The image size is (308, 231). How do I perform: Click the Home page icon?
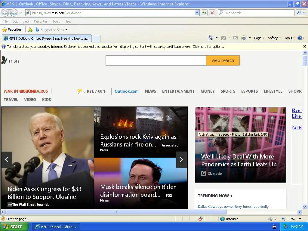[211, 38]
